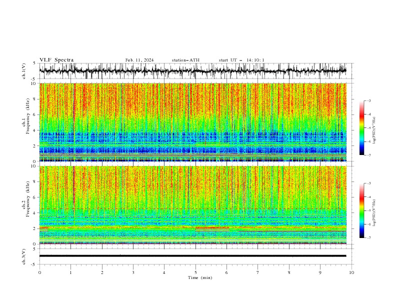396x306 pixels.
Task: Click the log(PSD)(V²/Hz) label beside ch.2 color bar
Action: pos(374,213)
